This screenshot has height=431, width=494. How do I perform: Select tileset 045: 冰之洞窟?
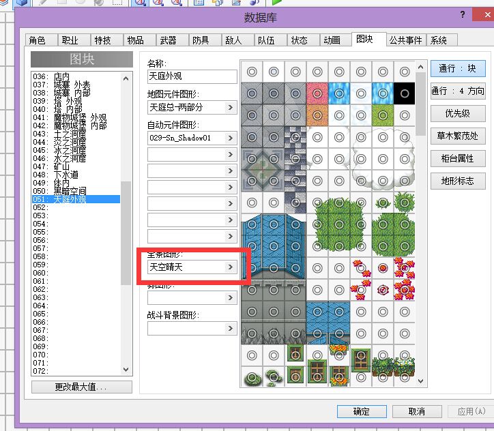click(x=76, y=150)
